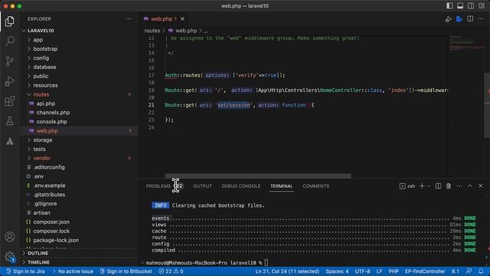490x276 pixels.
Task: Open the Extensions view icon
Action: [x=10, y=101]
